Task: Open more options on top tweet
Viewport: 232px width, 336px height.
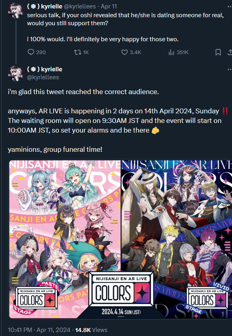Action: click(x=230, y=7)
